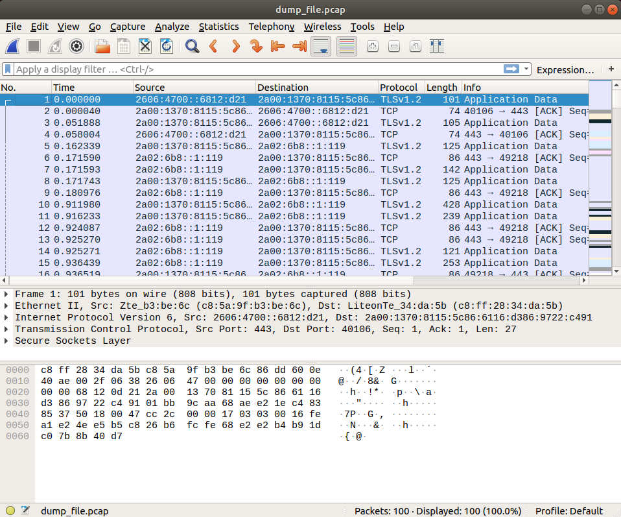This screenshot has width=621, height=517.
Task: Expand Secure Sockets Layer row
Action: [6, 341]
